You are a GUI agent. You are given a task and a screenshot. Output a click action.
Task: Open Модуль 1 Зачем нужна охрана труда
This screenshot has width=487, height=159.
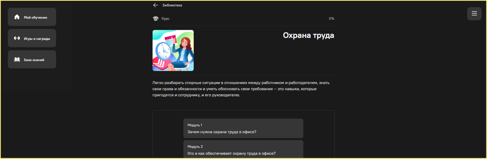[243, 128]
